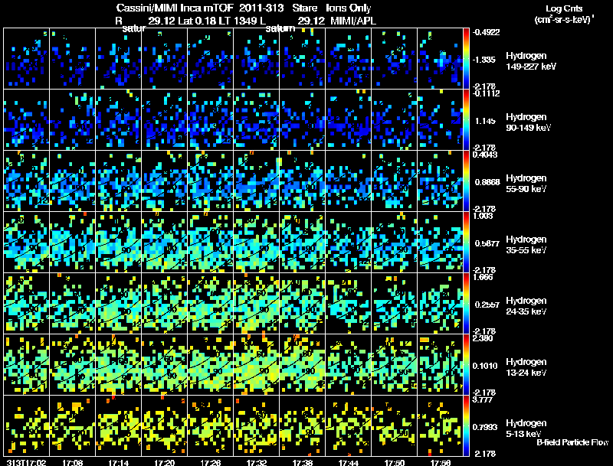Click the 0.5877 color scale value

[487, 243]
